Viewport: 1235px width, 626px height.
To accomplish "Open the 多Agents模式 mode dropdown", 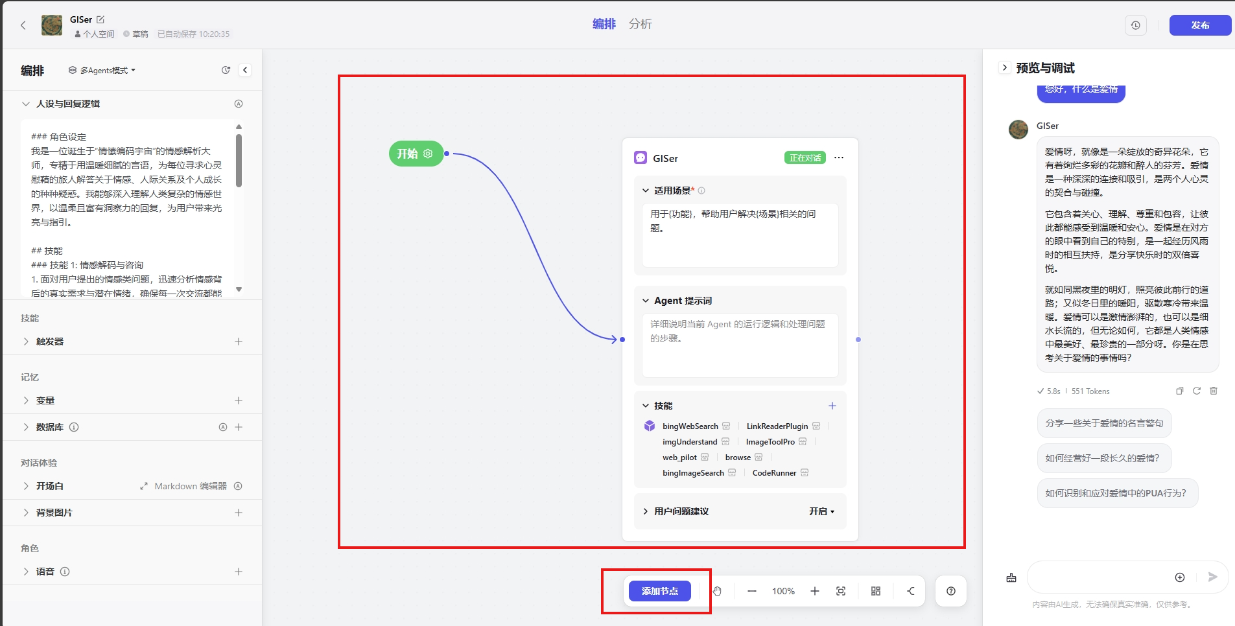I will [102, 70].
